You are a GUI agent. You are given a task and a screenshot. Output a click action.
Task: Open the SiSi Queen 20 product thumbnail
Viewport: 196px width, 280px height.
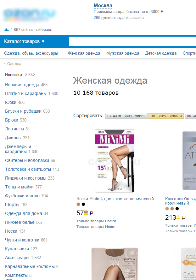[115, 264]
